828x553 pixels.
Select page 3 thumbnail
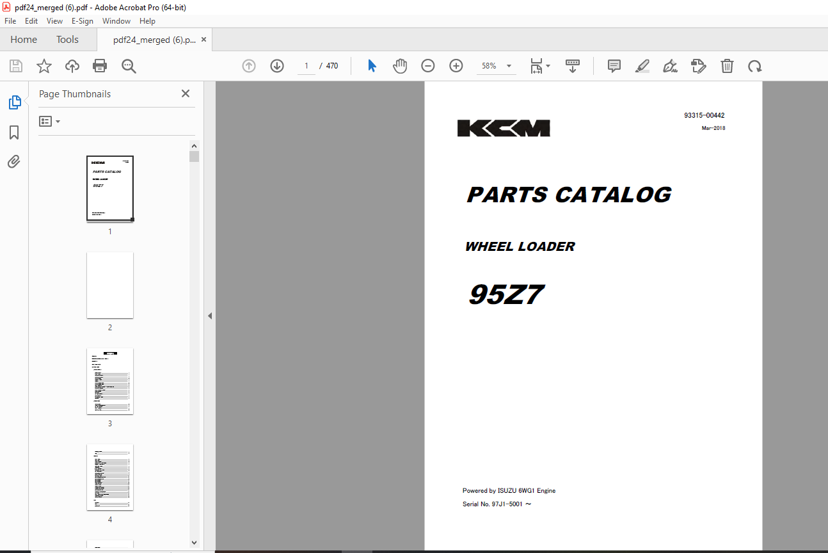click(110, 381)
